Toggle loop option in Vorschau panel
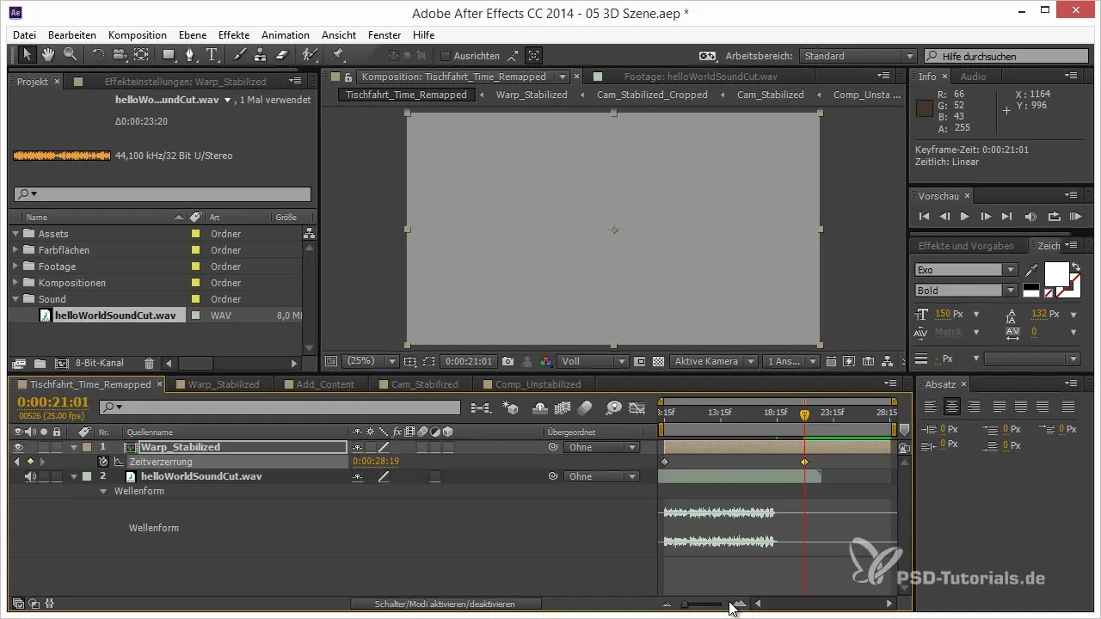The width and height of the screenshot is (1101, 619). (1055, 217)
